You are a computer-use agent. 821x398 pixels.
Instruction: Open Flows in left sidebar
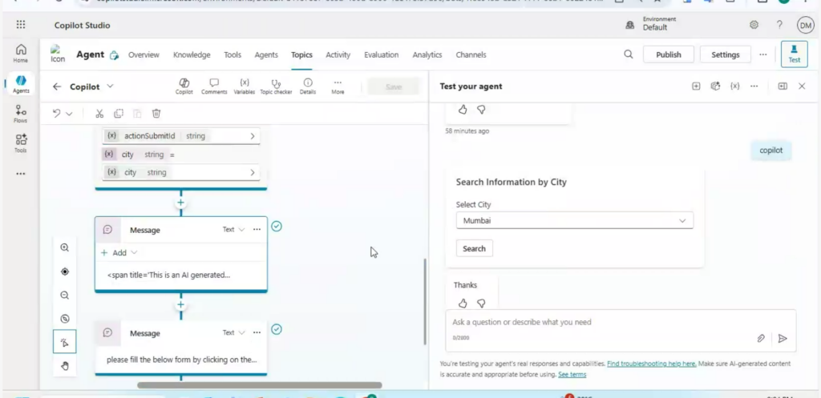point(20,114)
